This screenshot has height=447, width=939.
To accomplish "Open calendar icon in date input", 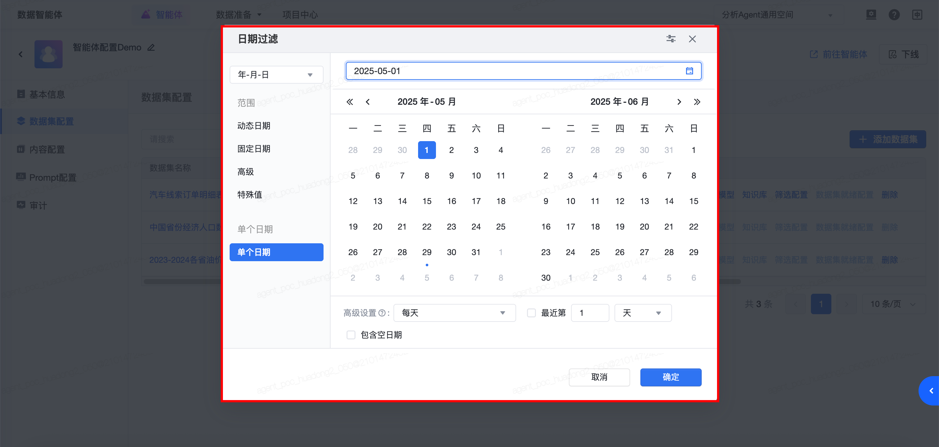I will [689, 71].
